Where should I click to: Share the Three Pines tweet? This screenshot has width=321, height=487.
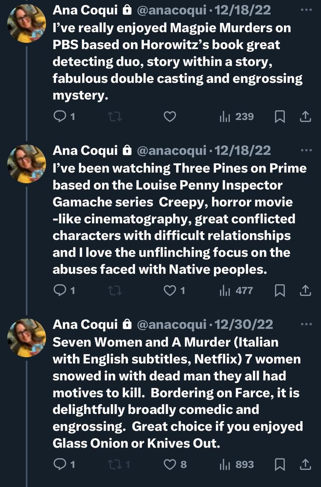click(305, 291)
